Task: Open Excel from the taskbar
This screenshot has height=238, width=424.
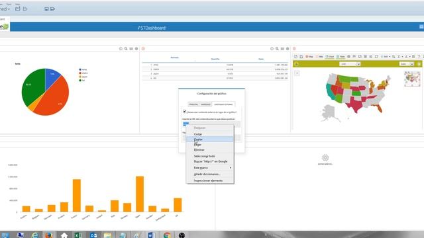Action: [78, 235]
